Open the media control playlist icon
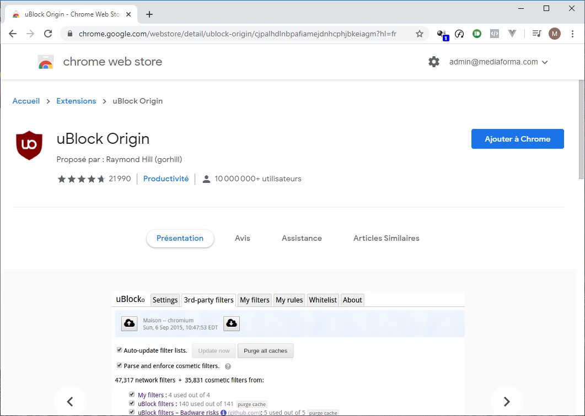Image resolution: width=585 pixels, height=416 pixels. [x=536, y=34]
